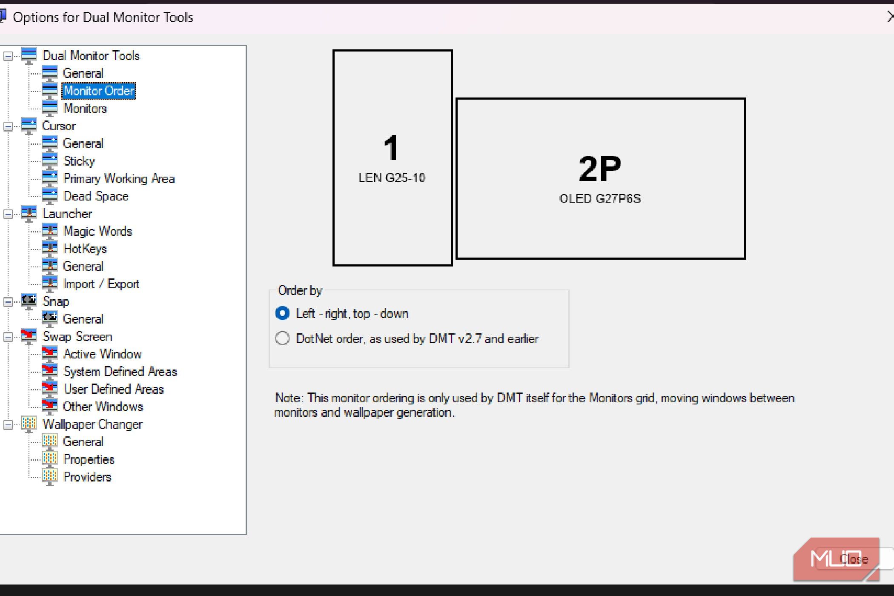The height and width of the screenshot is (596, 894).
Task: Open the Other Windows settings
Action: (103, 407)
